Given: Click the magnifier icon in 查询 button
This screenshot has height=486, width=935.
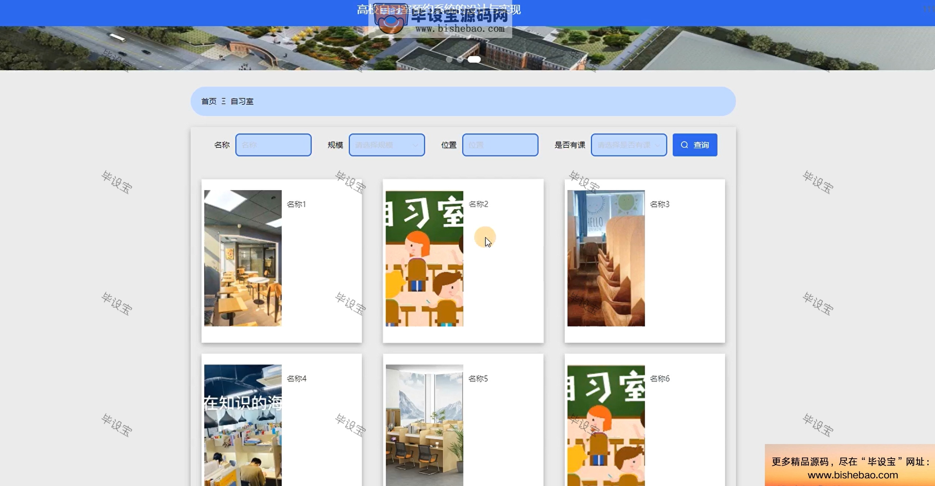Looking at the screenshot, I should coord(684,145).
